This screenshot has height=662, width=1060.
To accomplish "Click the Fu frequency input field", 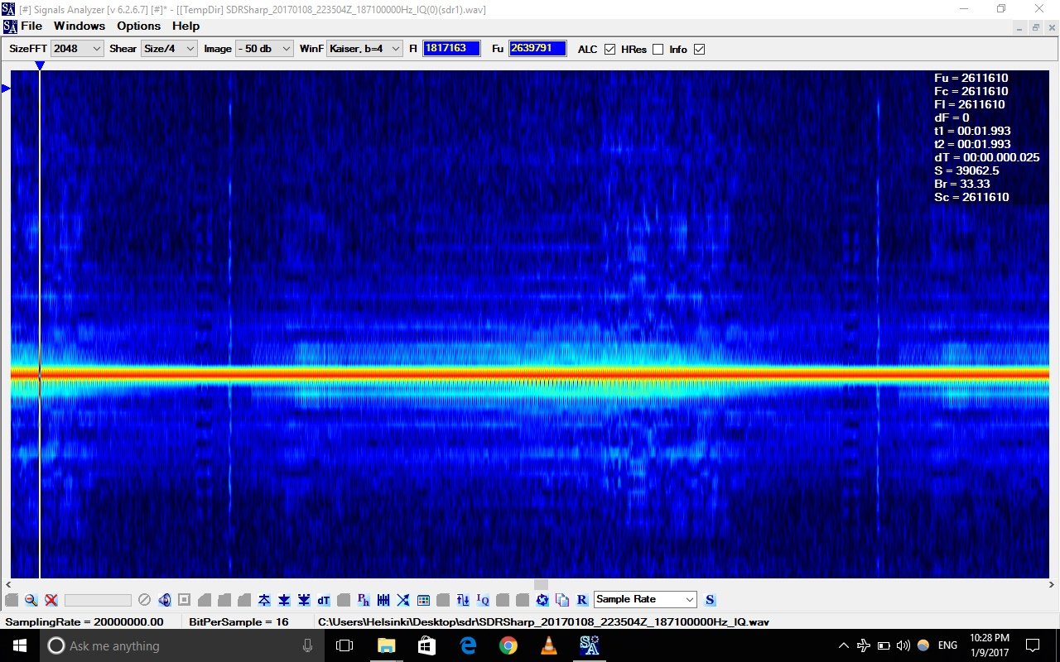I will (537, 49).
